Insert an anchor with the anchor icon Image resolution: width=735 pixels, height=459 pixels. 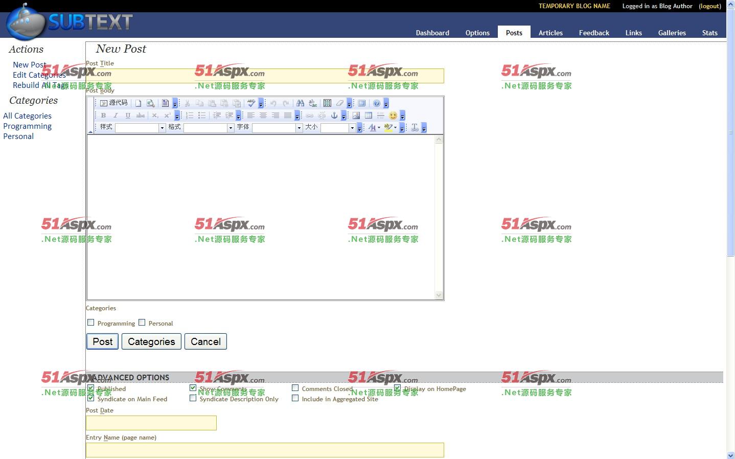pos(334,116)
